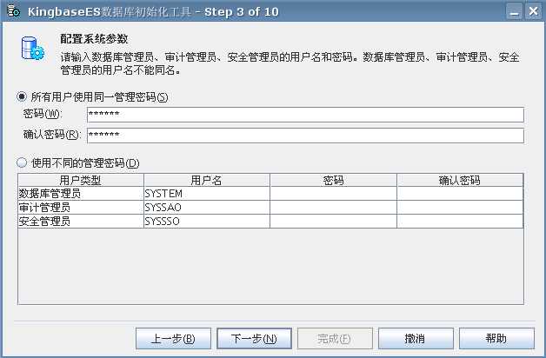Close the initialization tool window
The height and width of the screenshot is (358, 546).
533,11
